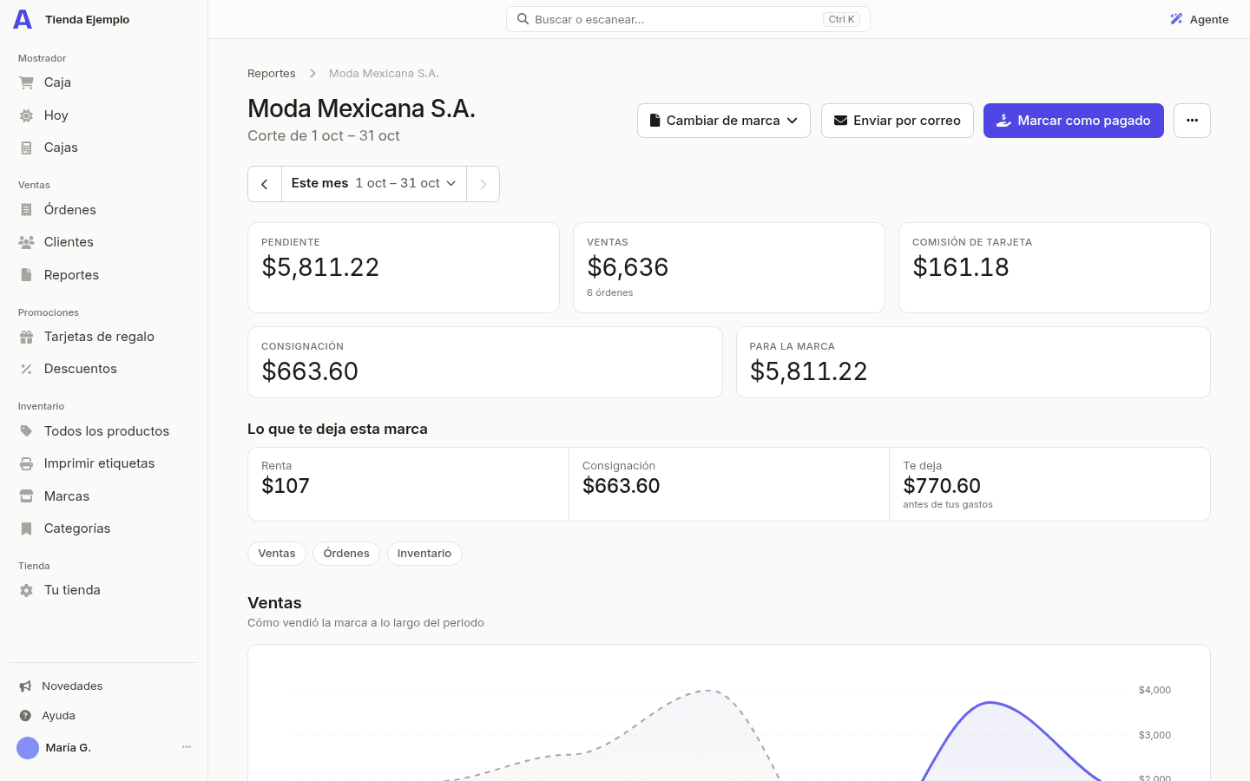Click the Renta $107 value
The height and width of the screenshot is (781, 1250).
pyautogui.click(x=286, y=486)
